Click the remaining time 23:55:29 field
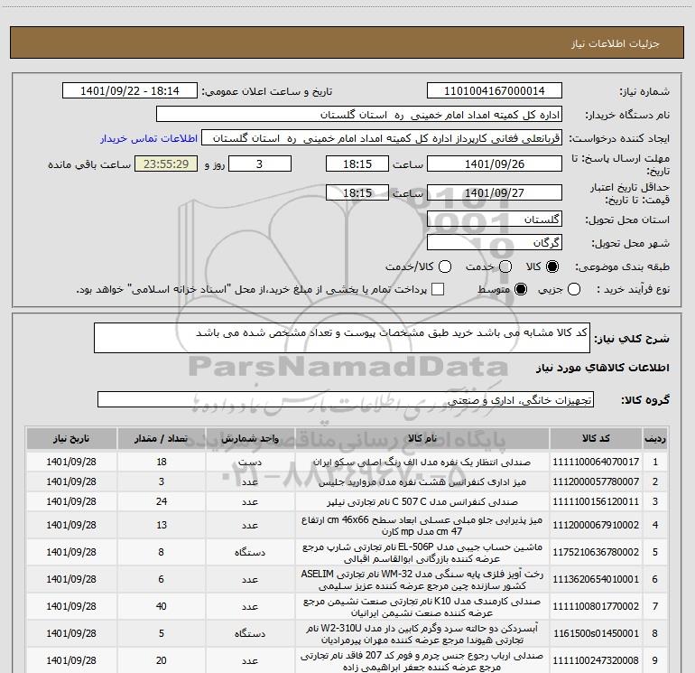695x673 pixels. pyautogui.click(x=166, y=164)
